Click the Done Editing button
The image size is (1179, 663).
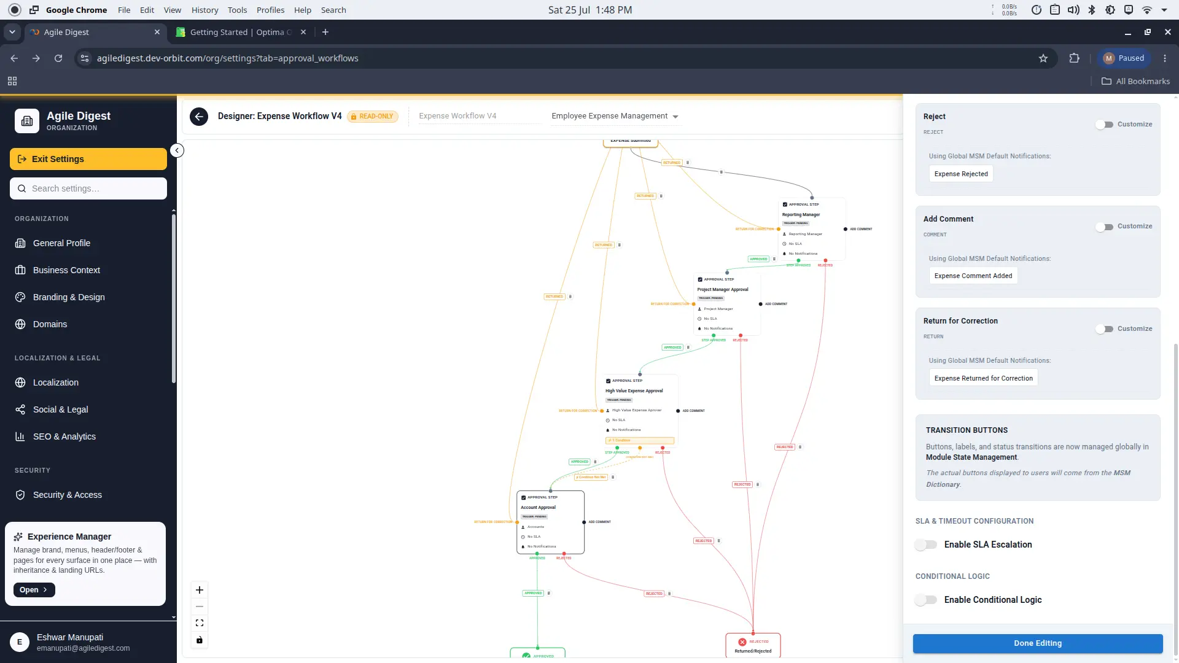click(1038, 643)
